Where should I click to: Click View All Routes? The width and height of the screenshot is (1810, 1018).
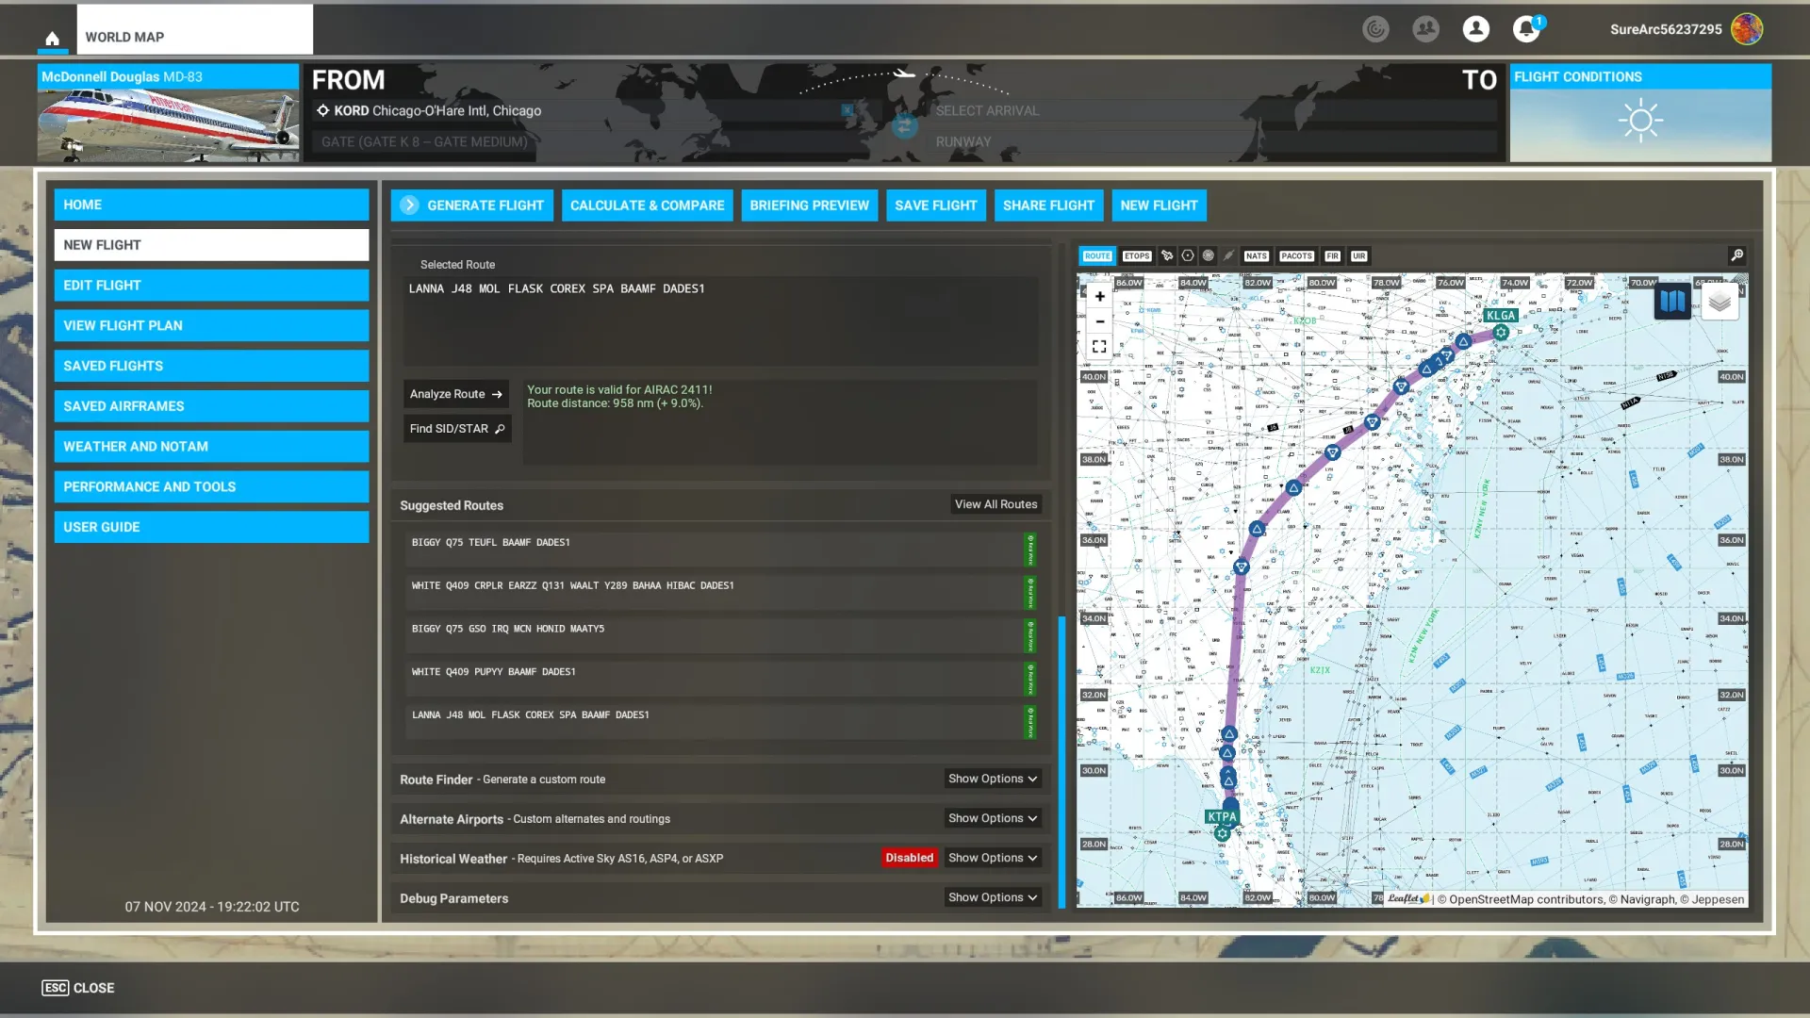point(995,504)
